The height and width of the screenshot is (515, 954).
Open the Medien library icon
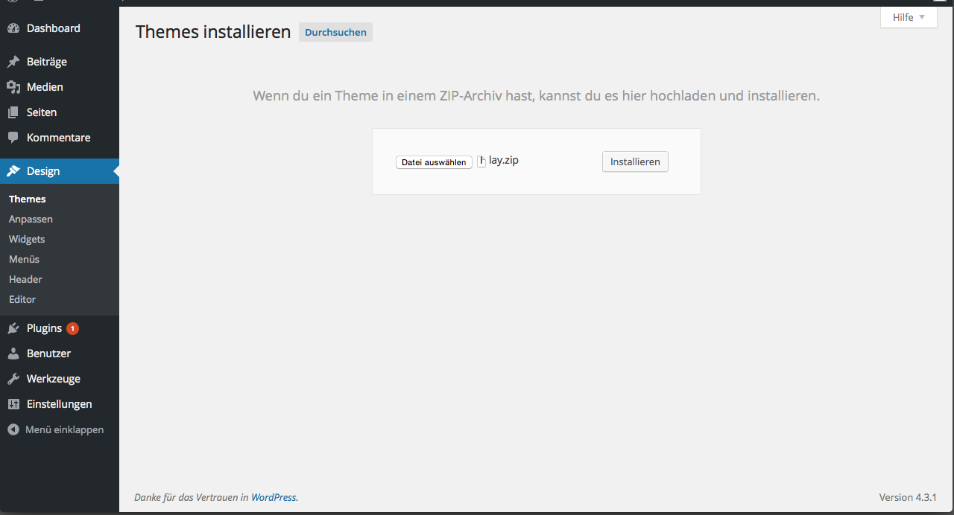(x=15, y=86)
